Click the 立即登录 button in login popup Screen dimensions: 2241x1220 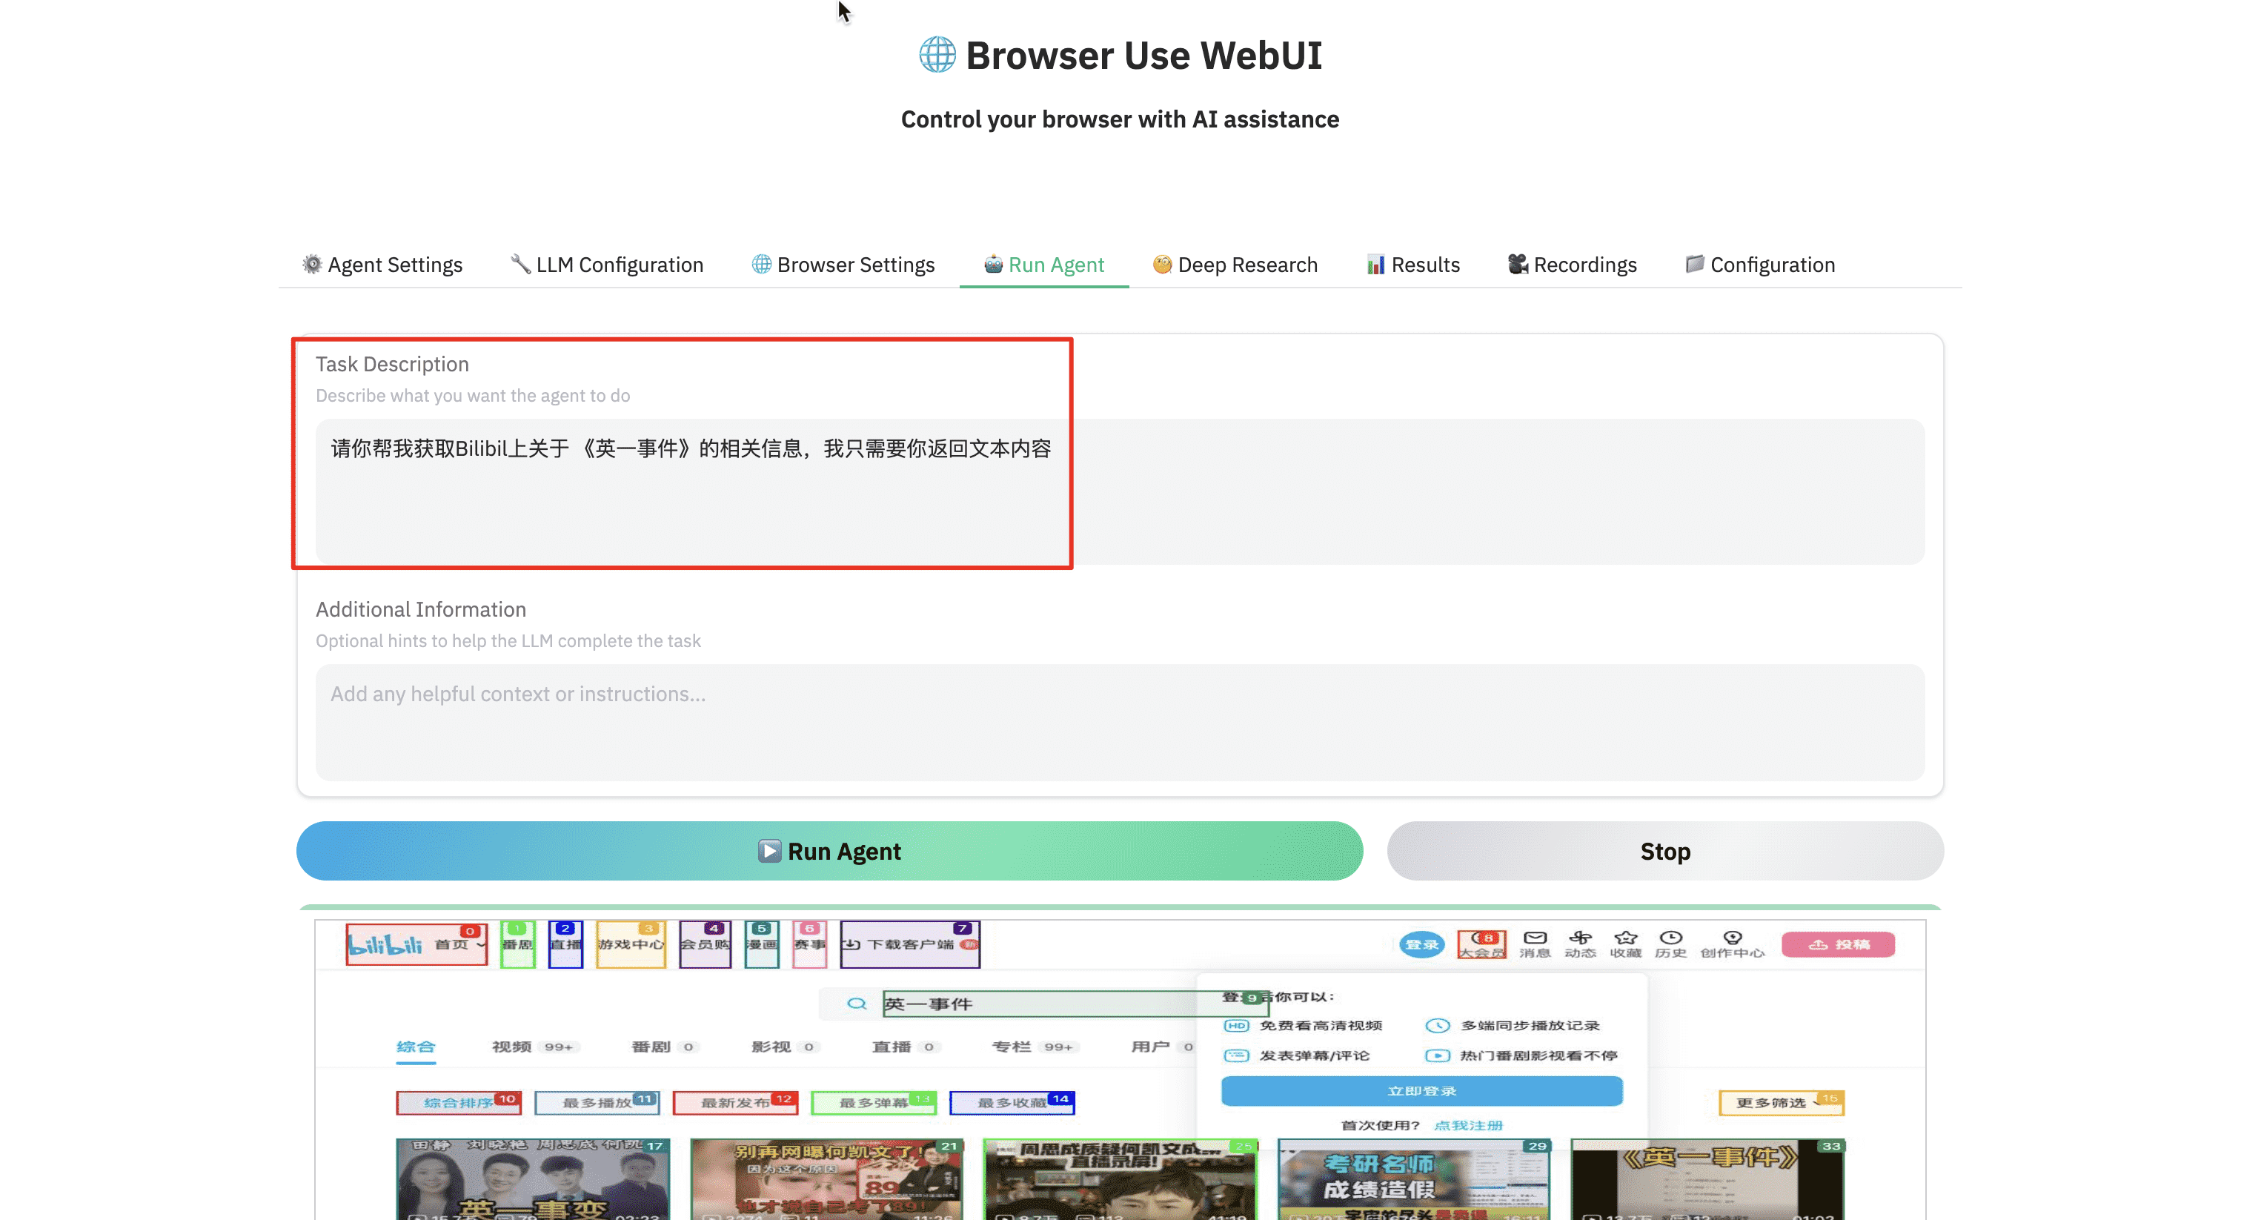(1421, 1091)
